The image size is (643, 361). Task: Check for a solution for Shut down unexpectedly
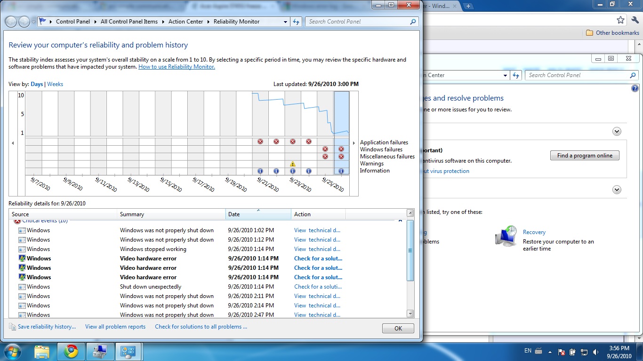(318, 287)
